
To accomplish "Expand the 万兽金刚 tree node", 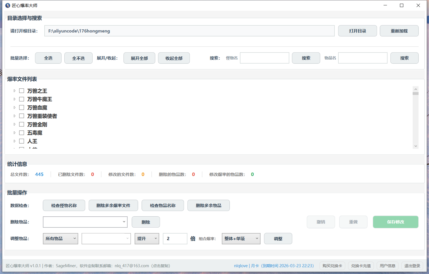I will pos(14,124).
